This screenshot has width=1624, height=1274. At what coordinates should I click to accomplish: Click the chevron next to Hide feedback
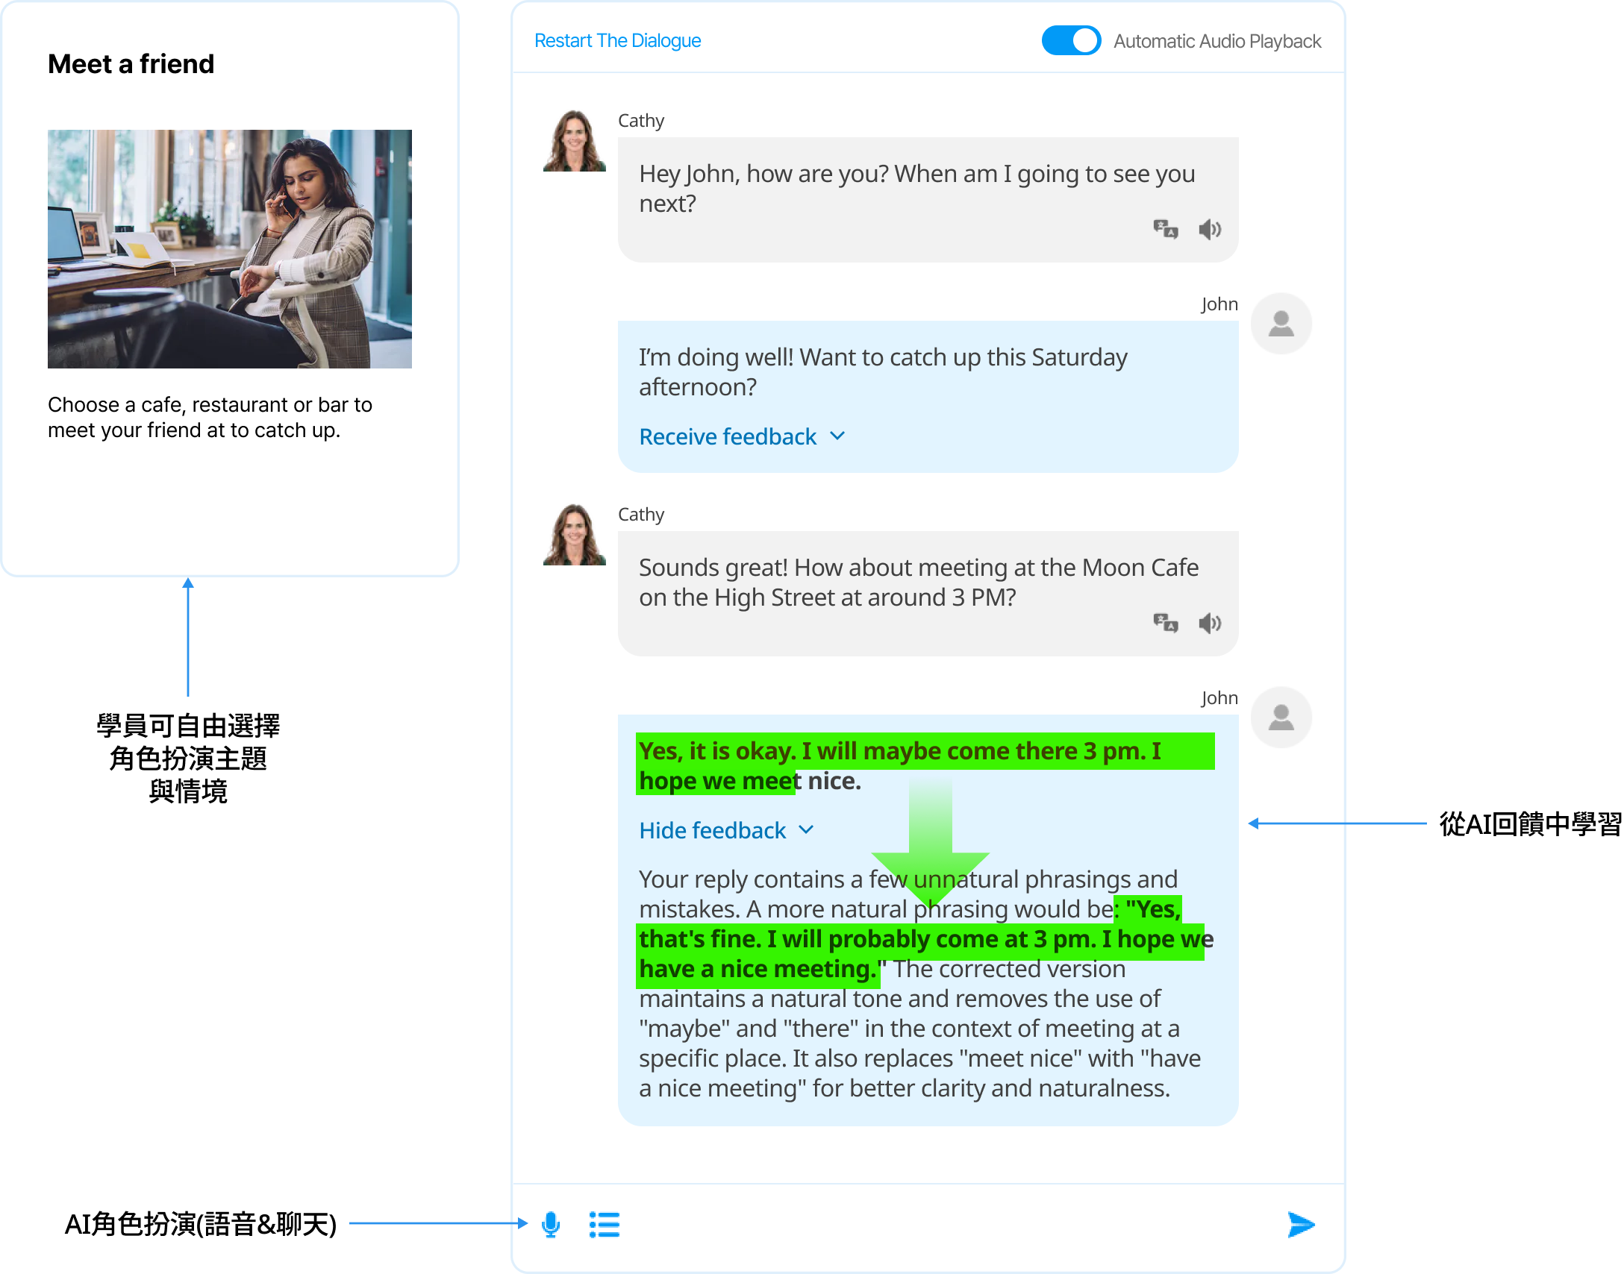tap(806, 830)
